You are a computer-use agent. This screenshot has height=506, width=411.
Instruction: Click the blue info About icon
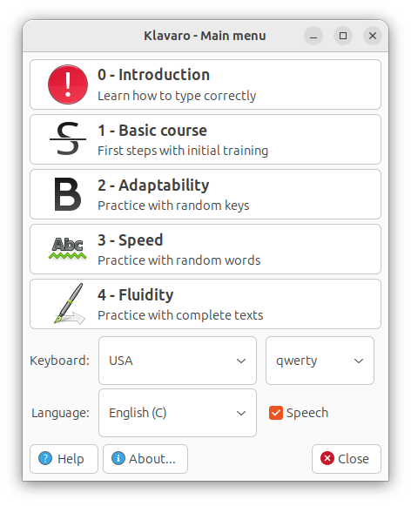(118, 458)
